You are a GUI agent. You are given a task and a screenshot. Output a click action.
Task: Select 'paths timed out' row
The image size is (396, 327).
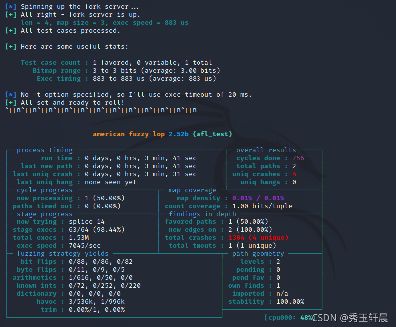coord(67,206)
